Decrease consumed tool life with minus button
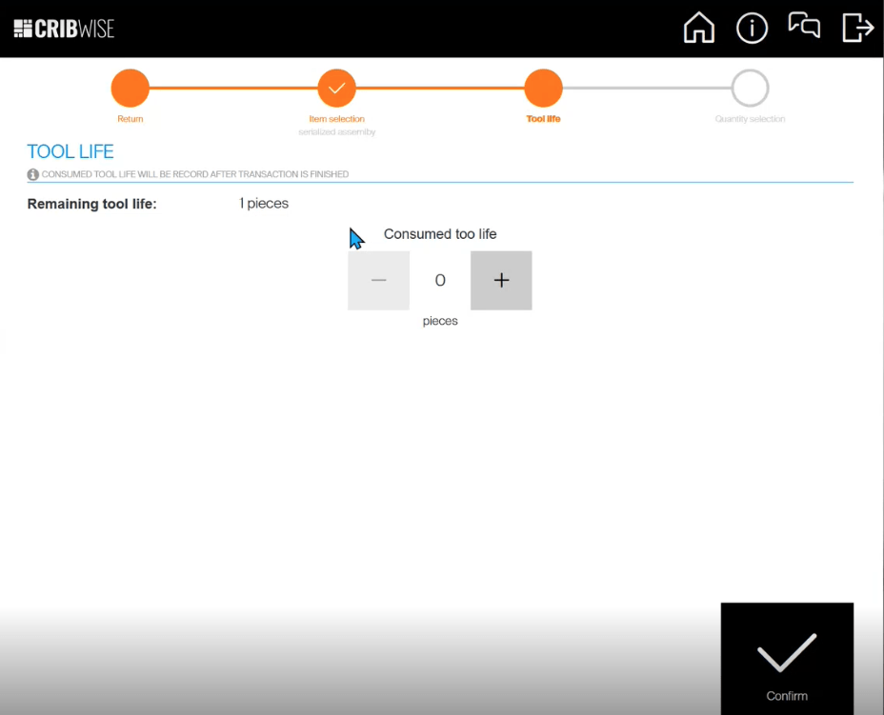The width and height of the screenshot is (884, 715). coord(378,281)
